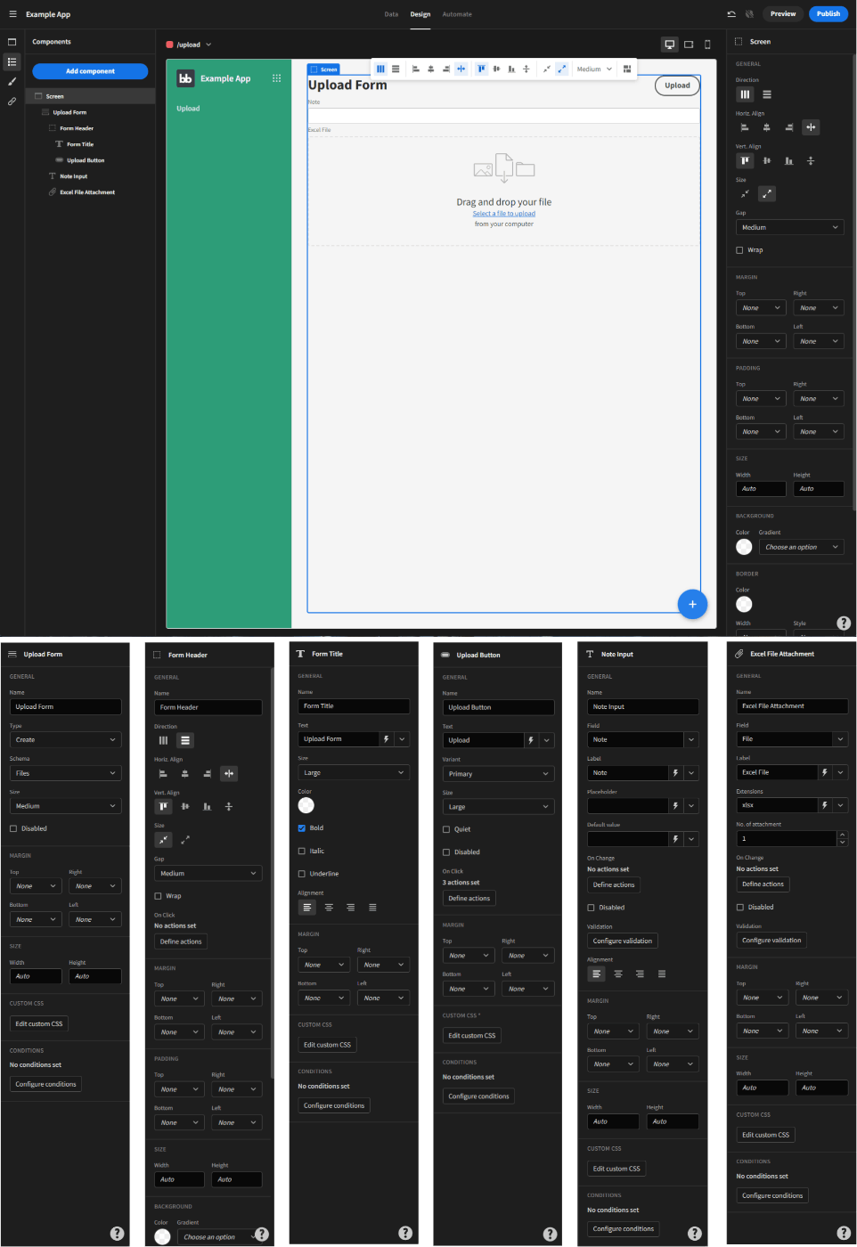Set Screen panel direction to rows icon
This screenshot has width=857, height=1247.
tap(767, 94)
